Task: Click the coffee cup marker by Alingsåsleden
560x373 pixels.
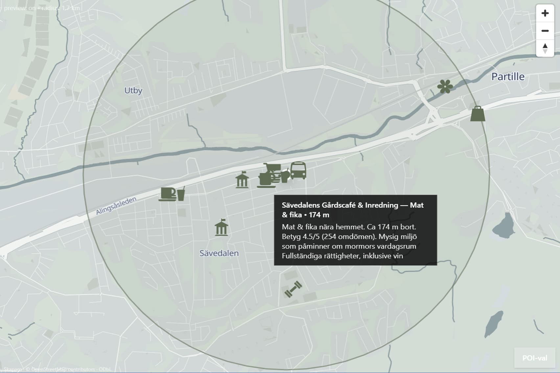Action: pos(167,194)
